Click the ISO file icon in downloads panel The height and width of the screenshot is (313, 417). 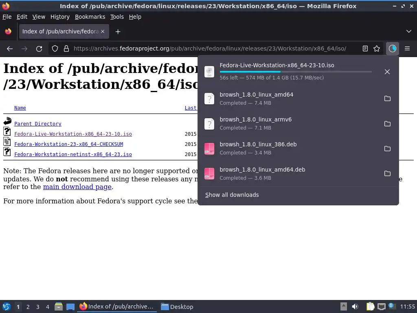coord(209,72)
